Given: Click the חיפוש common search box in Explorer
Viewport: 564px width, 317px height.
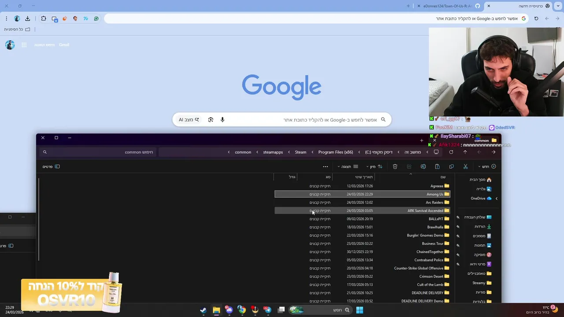Looking at the screenshot, I should coord(98,152).
